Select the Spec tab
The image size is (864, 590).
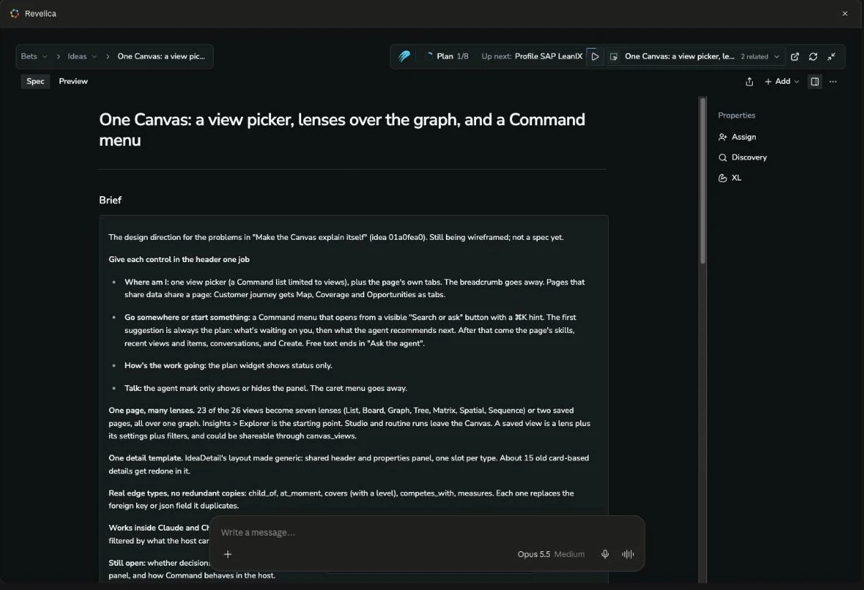point(35,82)
